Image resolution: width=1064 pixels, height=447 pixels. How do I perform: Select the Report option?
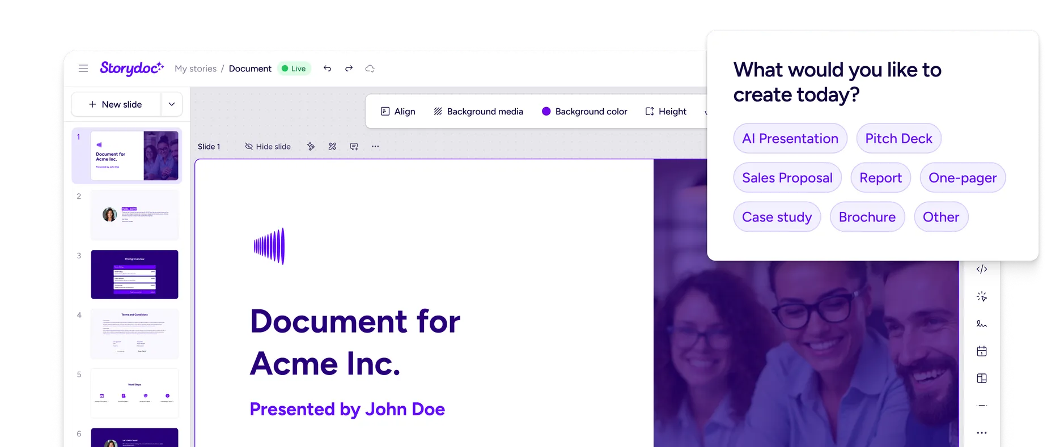coord(880,178)
